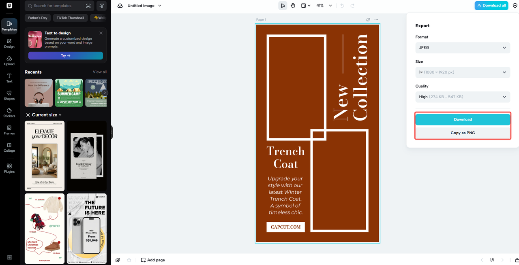Go to the previous page arrow

pos(482,260)
